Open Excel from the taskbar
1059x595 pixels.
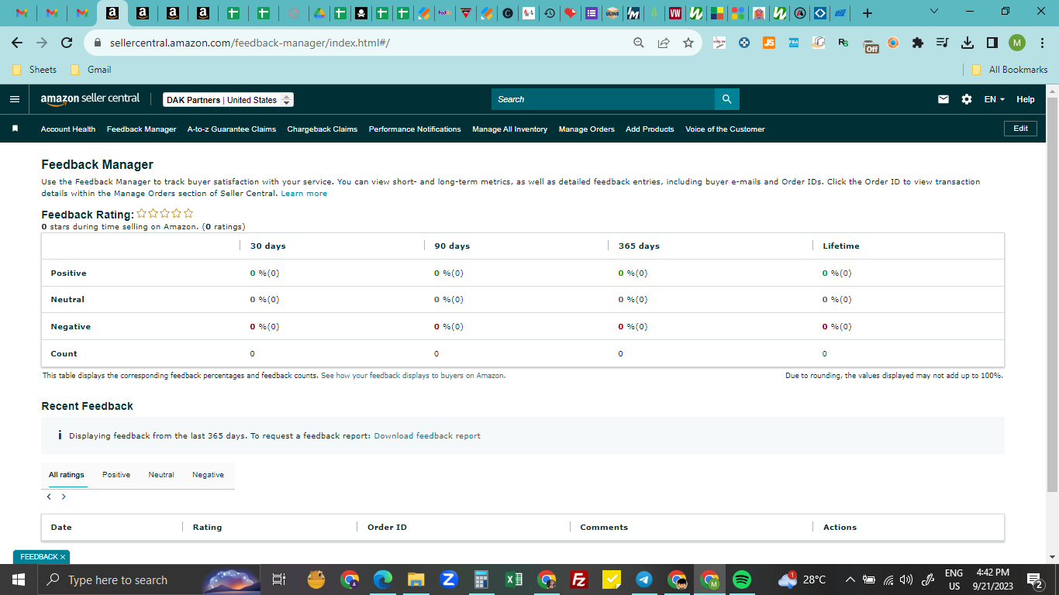[x=513, y=580]
